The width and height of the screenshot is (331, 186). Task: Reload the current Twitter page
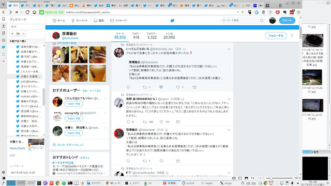27,12
